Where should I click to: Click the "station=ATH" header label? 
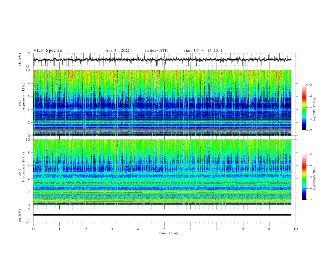[156, 50]
